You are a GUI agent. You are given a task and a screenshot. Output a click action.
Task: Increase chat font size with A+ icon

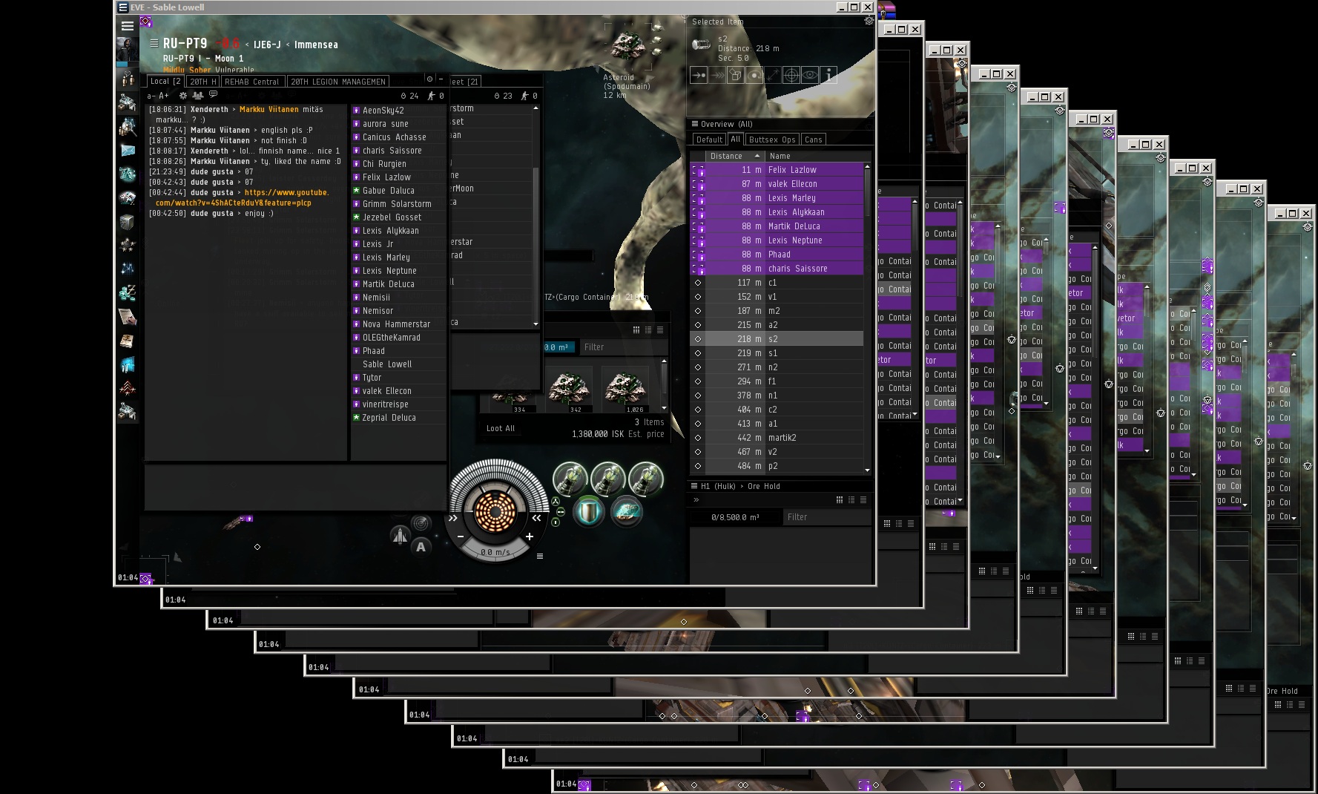[x=164, y=96]
